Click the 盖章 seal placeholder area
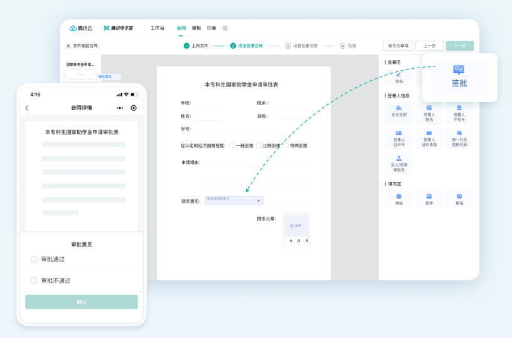This screenshot has width=512, height=338. (296, 225)
